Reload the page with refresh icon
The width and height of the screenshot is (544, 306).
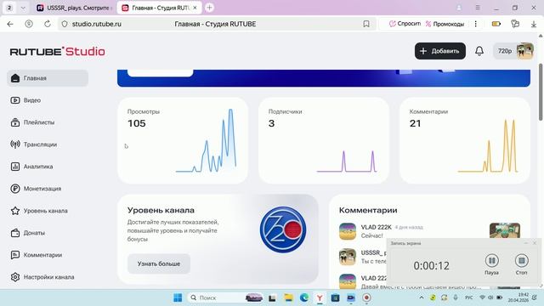point(48,24)
